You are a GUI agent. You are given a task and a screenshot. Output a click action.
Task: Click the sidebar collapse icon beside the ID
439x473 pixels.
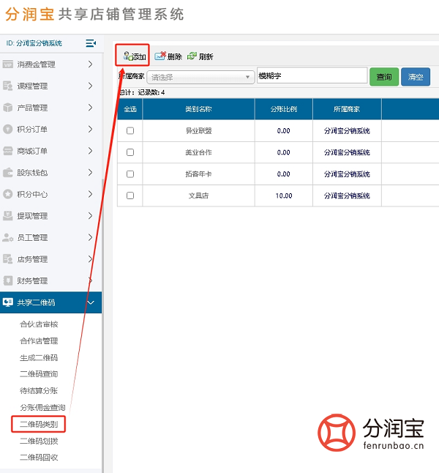tap(91, 43)
